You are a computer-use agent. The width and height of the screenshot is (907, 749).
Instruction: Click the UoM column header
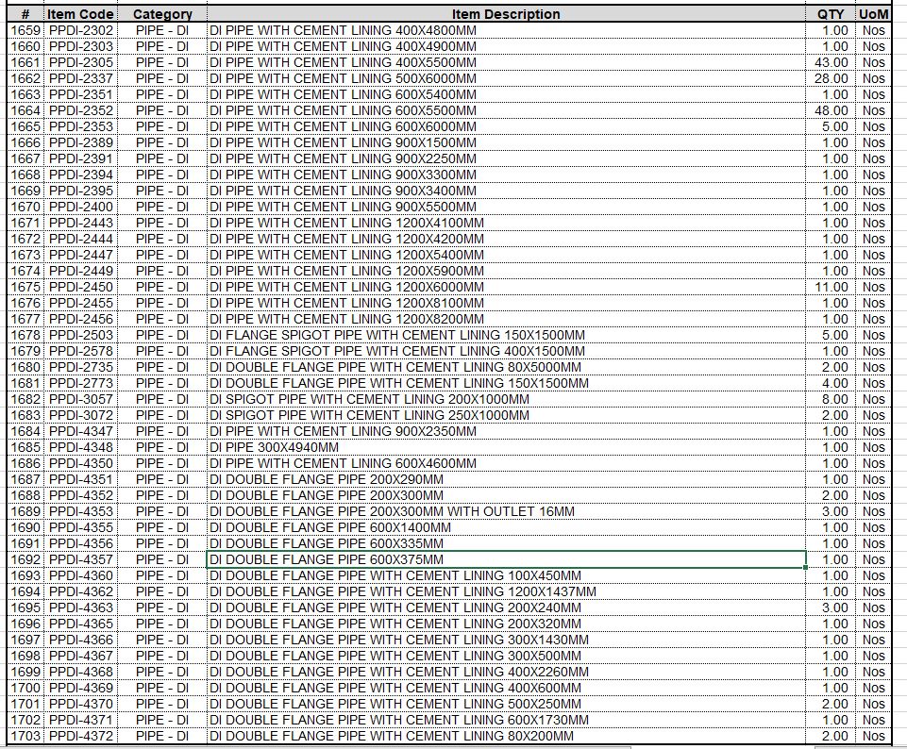pos(873,14)
